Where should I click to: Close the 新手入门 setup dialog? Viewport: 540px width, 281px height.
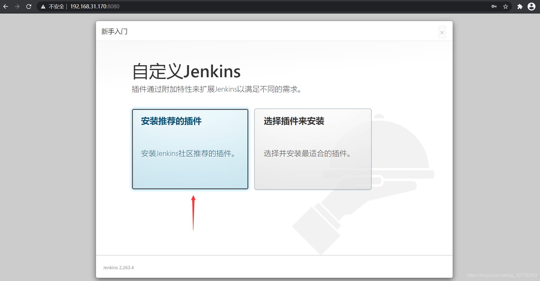[x=442, y=32]
